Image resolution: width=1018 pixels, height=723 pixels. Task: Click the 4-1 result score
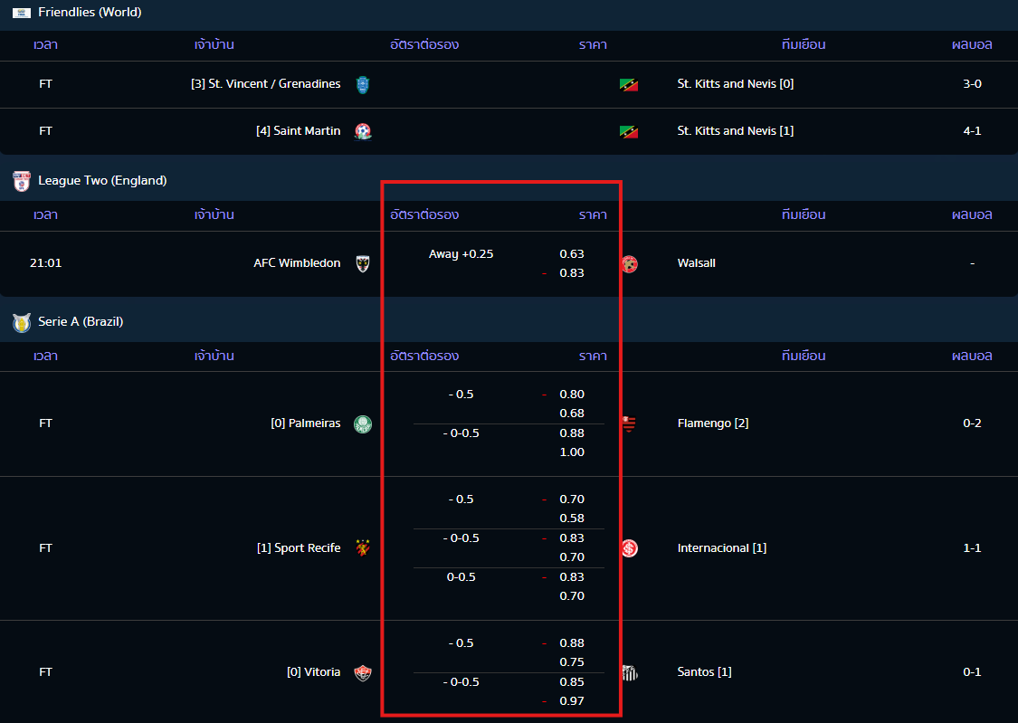point(972,130)
